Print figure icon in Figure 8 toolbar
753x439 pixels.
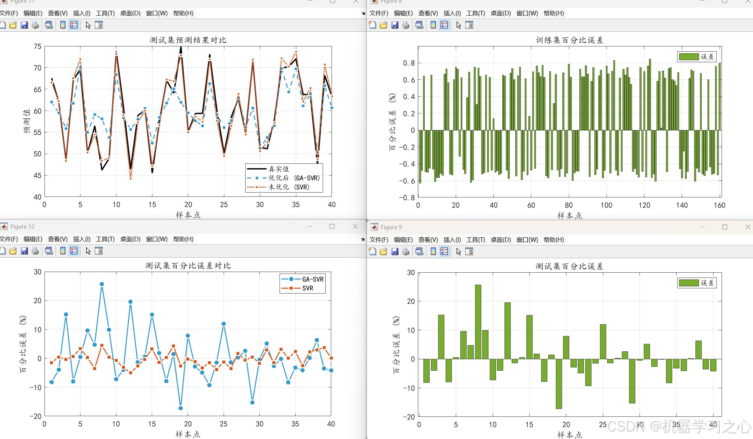tap(406, 25)
